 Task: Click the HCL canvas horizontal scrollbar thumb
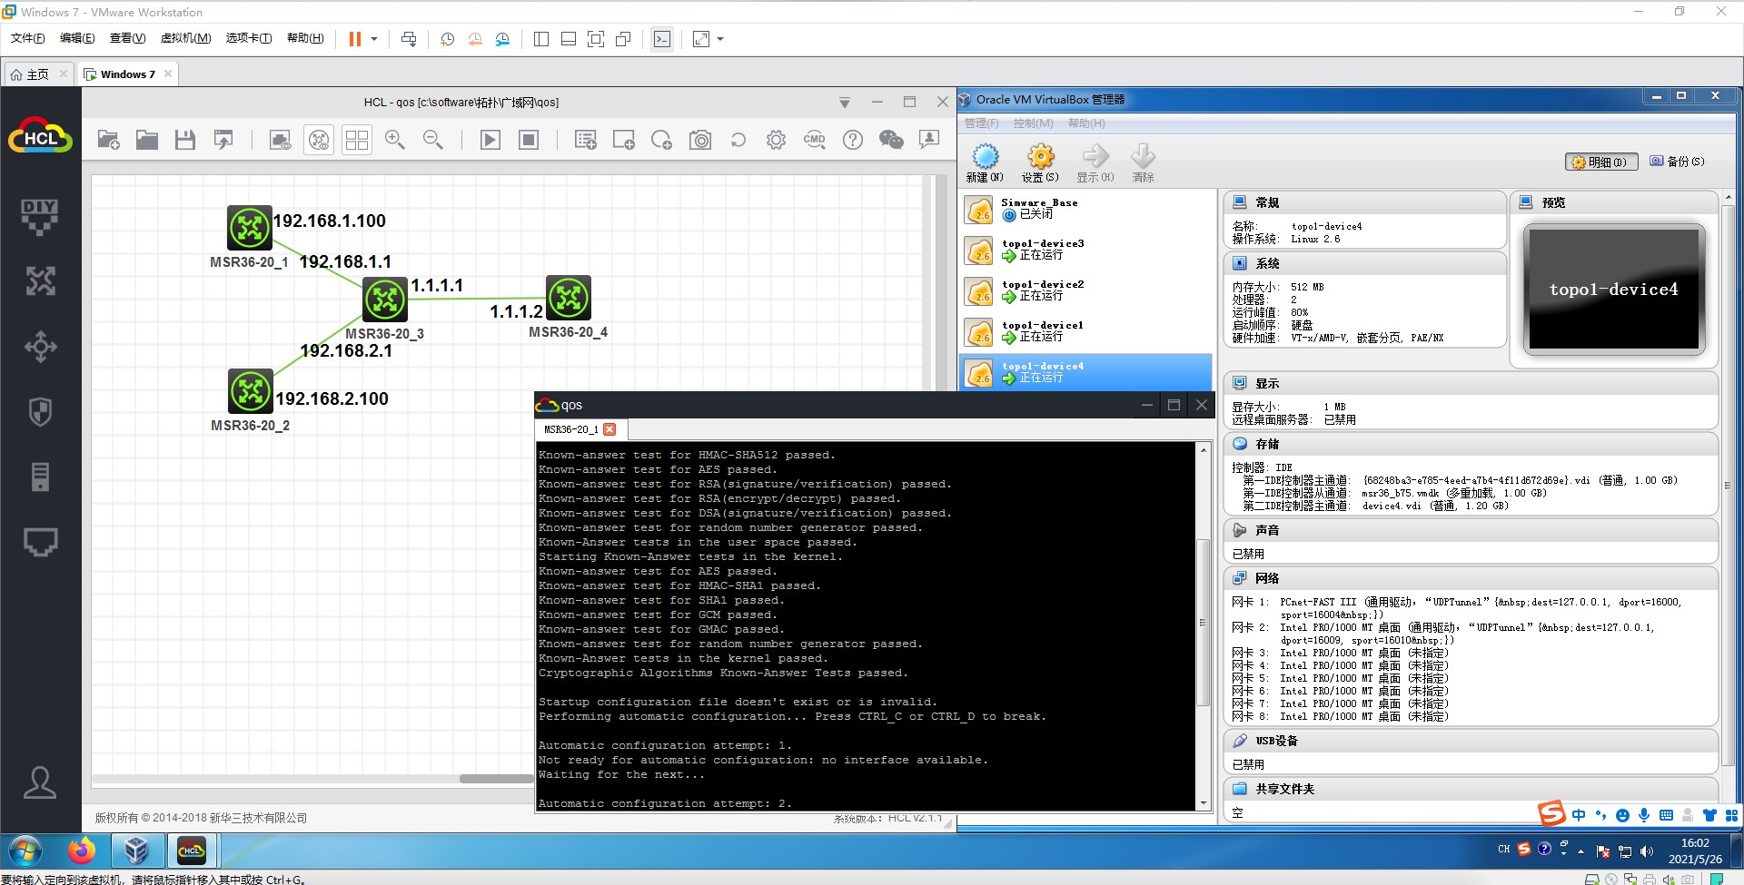(x=497, y=779)
